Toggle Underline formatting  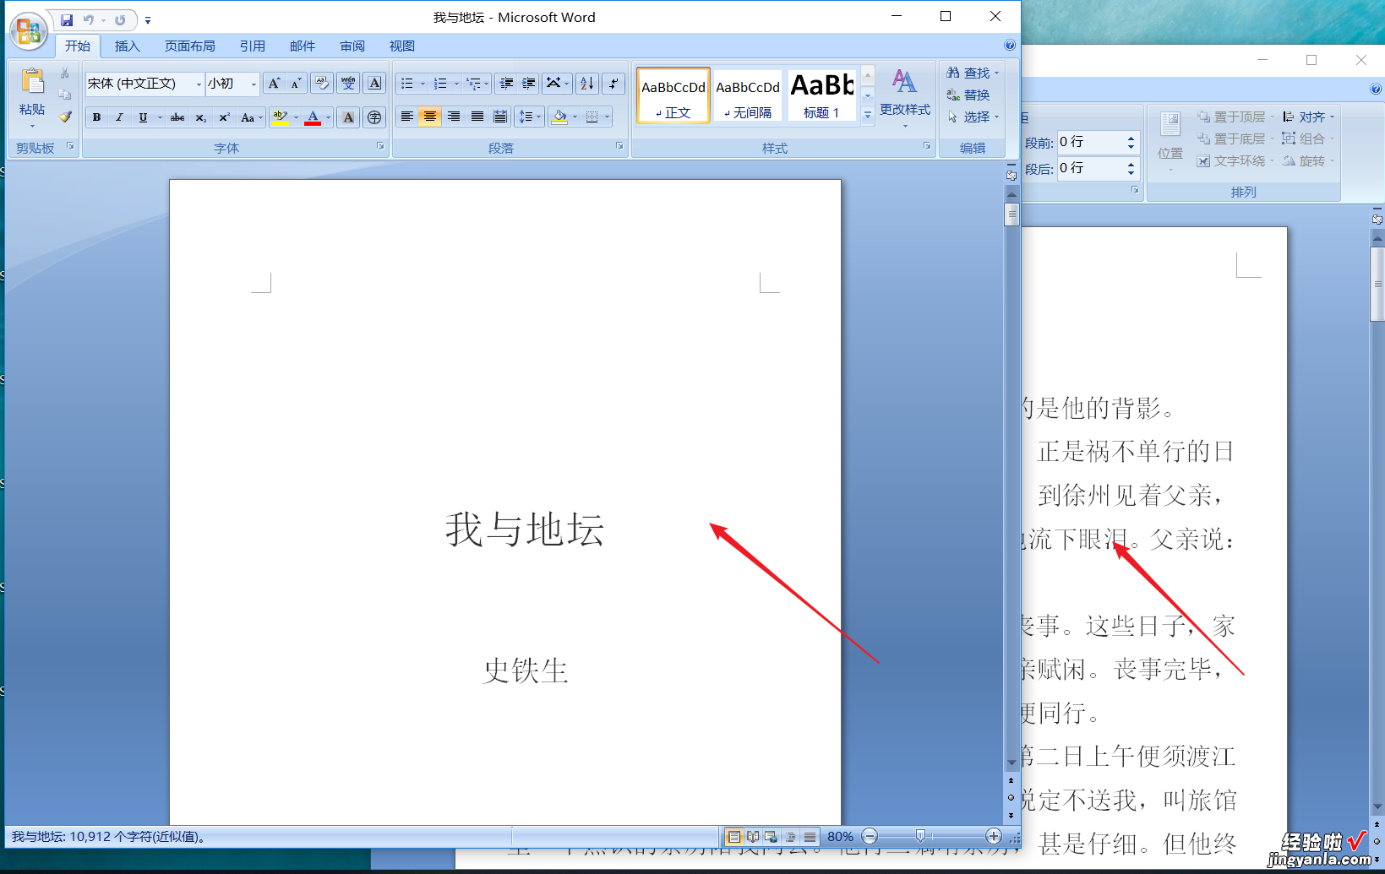143,117
